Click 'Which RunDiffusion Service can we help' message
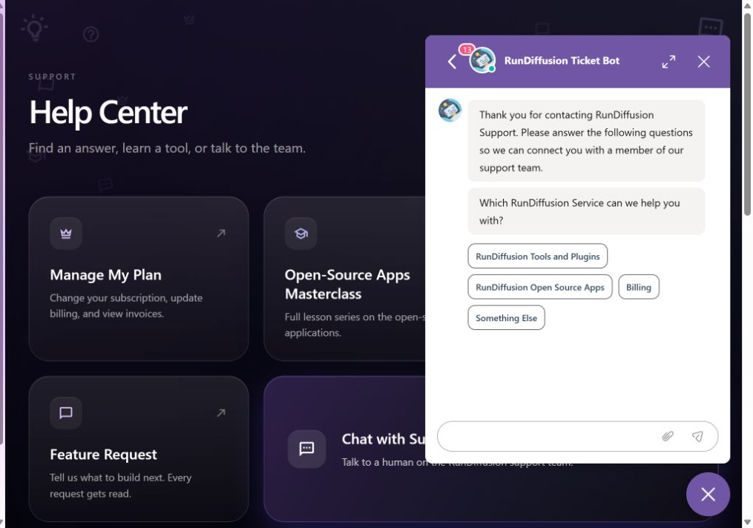Screen dimensions: 753x528 pyautogui.click(x=586, y=211)
